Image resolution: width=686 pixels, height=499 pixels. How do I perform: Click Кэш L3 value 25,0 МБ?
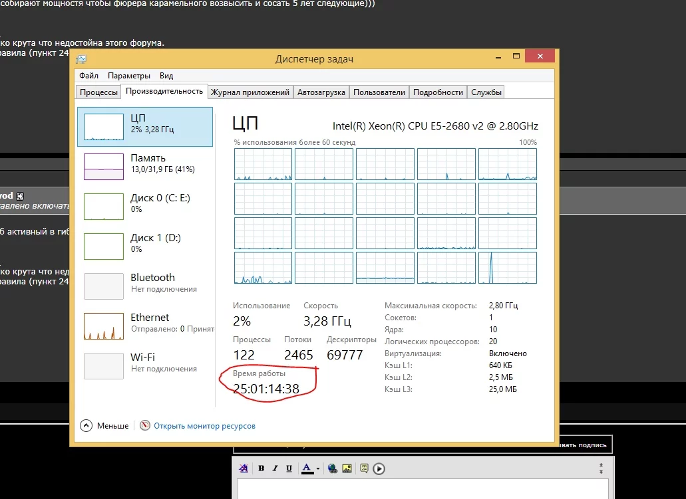502,389
